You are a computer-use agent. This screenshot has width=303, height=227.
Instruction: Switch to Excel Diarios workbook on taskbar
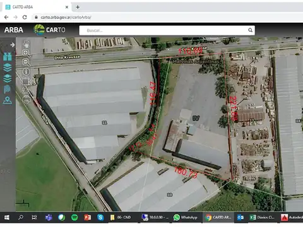[263, 218]
